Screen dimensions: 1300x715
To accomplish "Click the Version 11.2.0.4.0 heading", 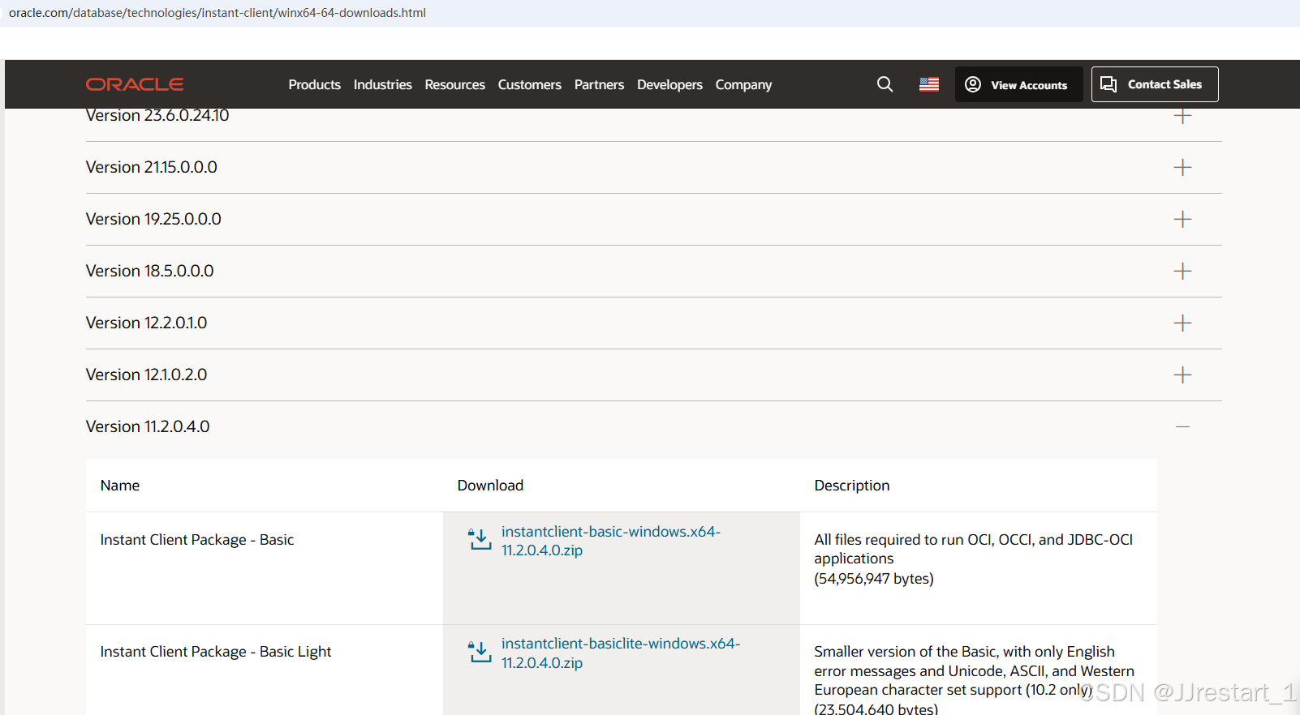I will [x=148, y=426].
